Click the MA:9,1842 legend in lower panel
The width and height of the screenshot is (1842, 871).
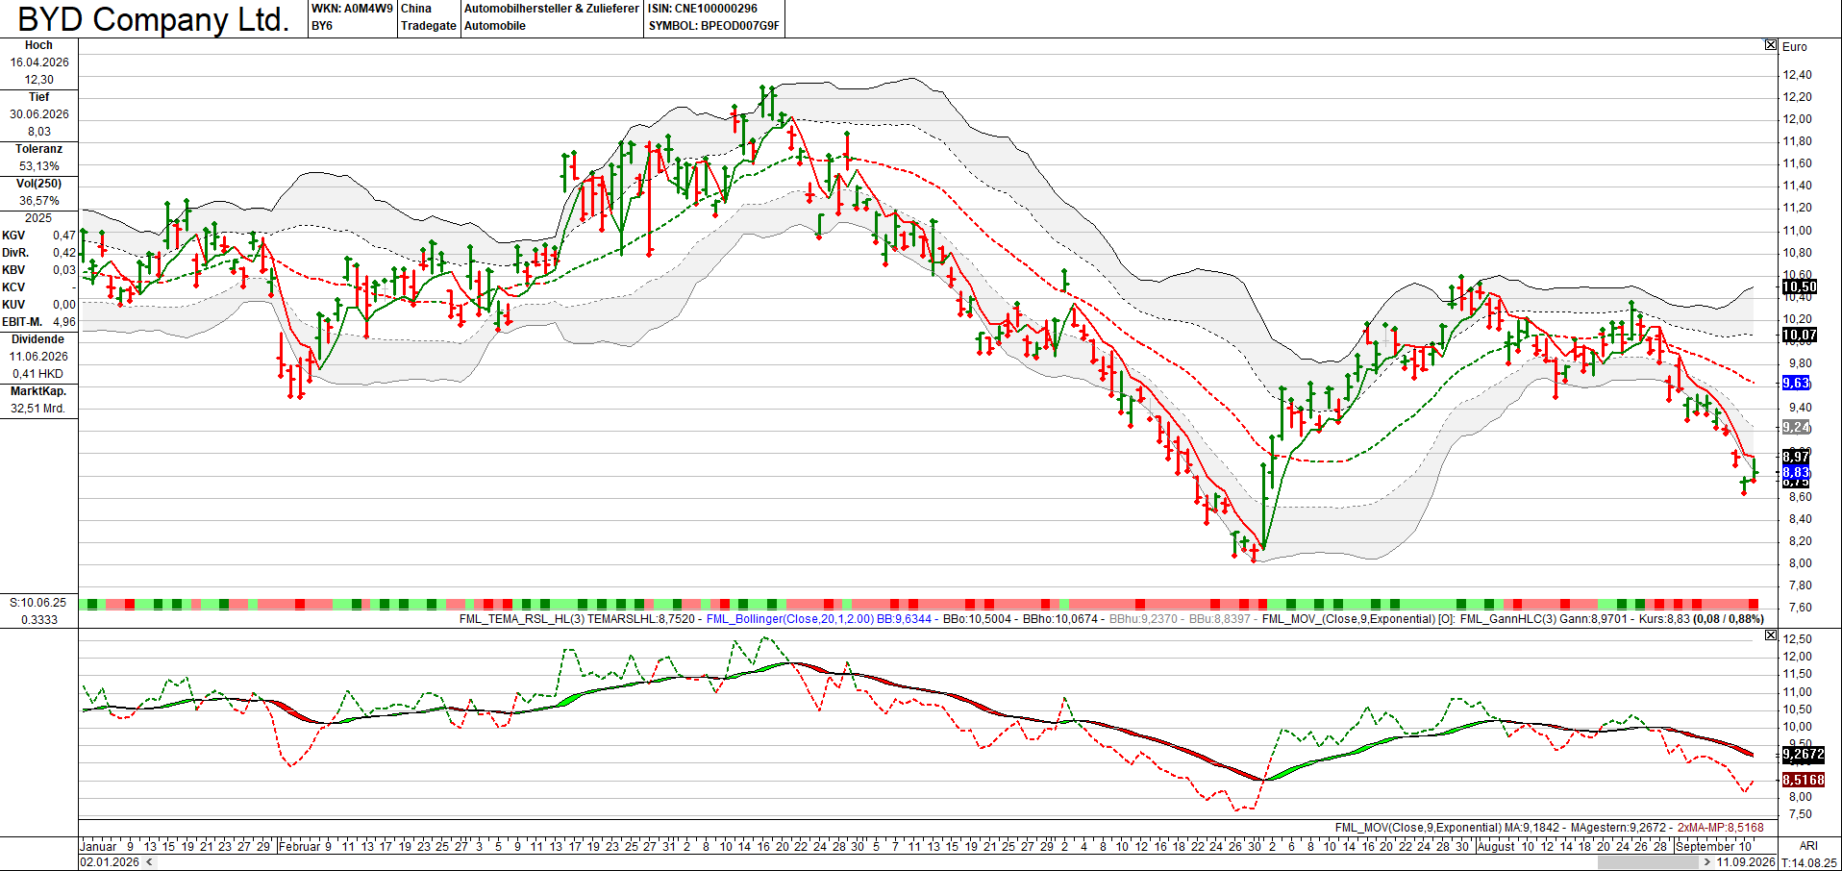(x=1531, y=828)
